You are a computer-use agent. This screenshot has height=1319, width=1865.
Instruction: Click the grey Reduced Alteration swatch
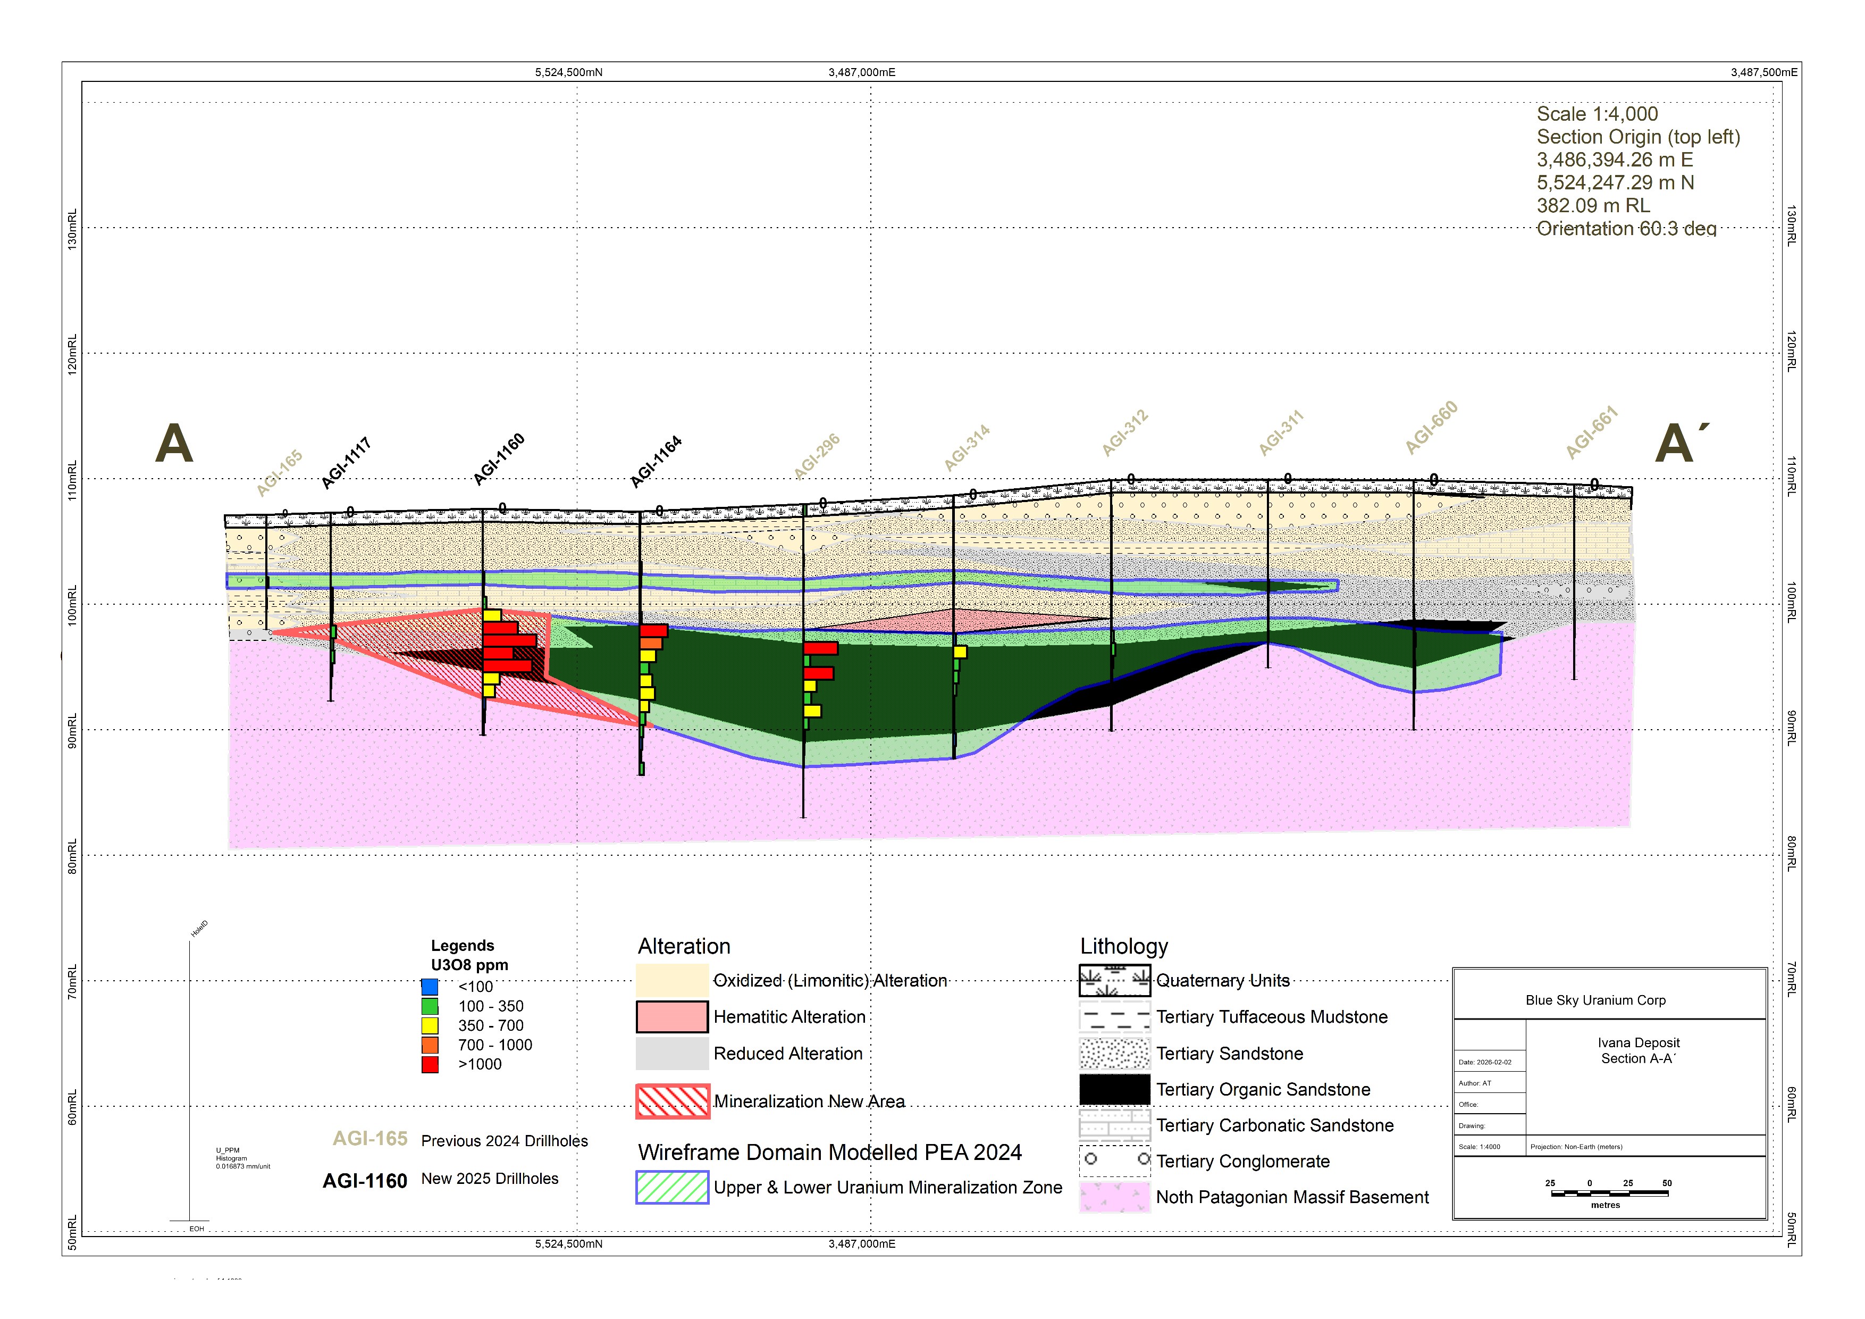[x=672, y=1053]
